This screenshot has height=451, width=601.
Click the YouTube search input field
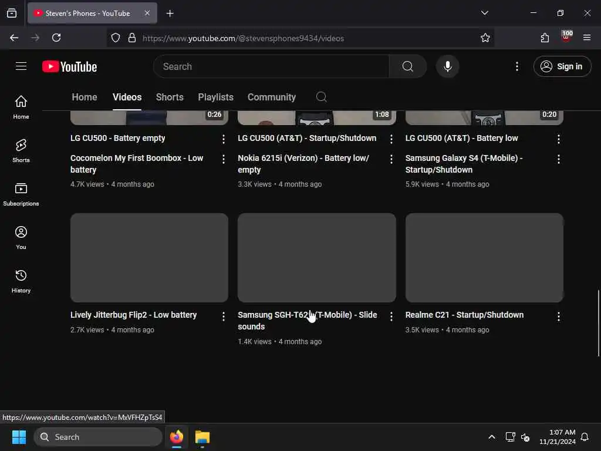coord(271,66)
